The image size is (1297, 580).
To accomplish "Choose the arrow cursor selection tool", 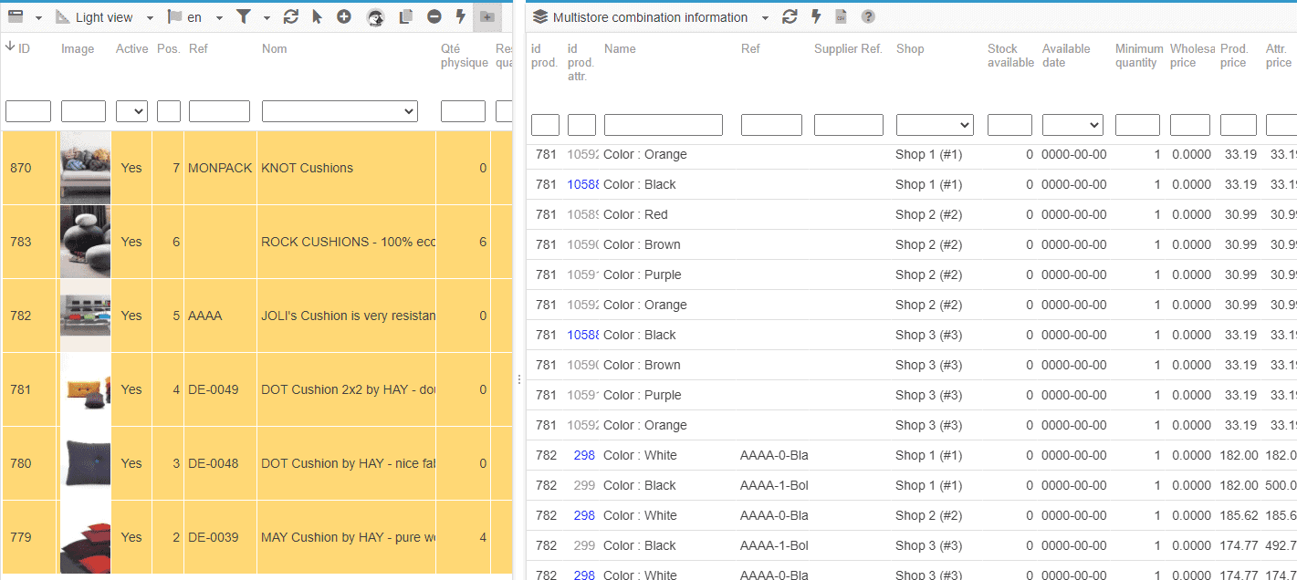I will [317, 17].
